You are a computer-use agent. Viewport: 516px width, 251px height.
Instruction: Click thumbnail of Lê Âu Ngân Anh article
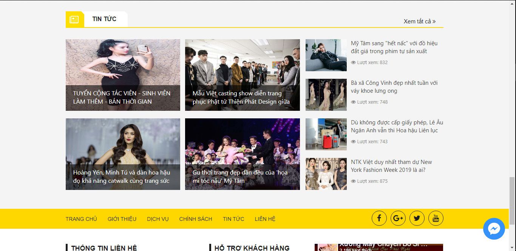point(326,134)
